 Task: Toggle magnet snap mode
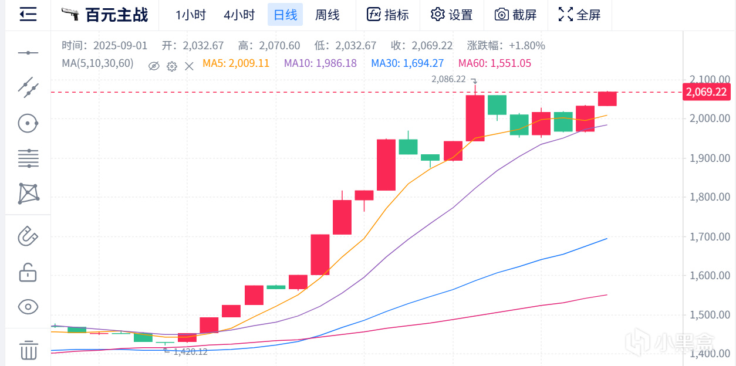[x=28, y=236]
